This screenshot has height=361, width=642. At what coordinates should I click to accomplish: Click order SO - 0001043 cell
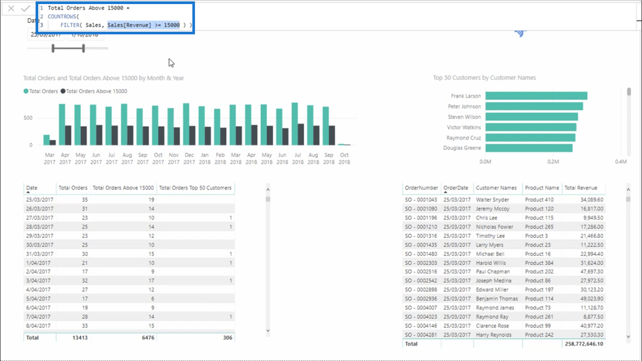pos(421,200)
